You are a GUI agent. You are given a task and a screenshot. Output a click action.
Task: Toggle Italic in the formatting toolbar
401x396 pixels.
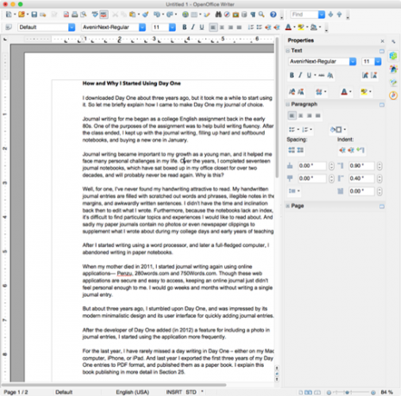pyautogui.click(x=193, y=28)
